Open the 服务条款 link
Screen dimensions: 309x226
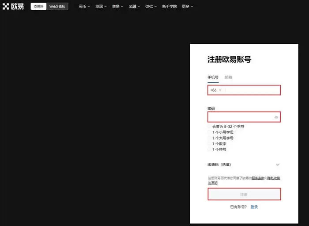tap(258, 178)
